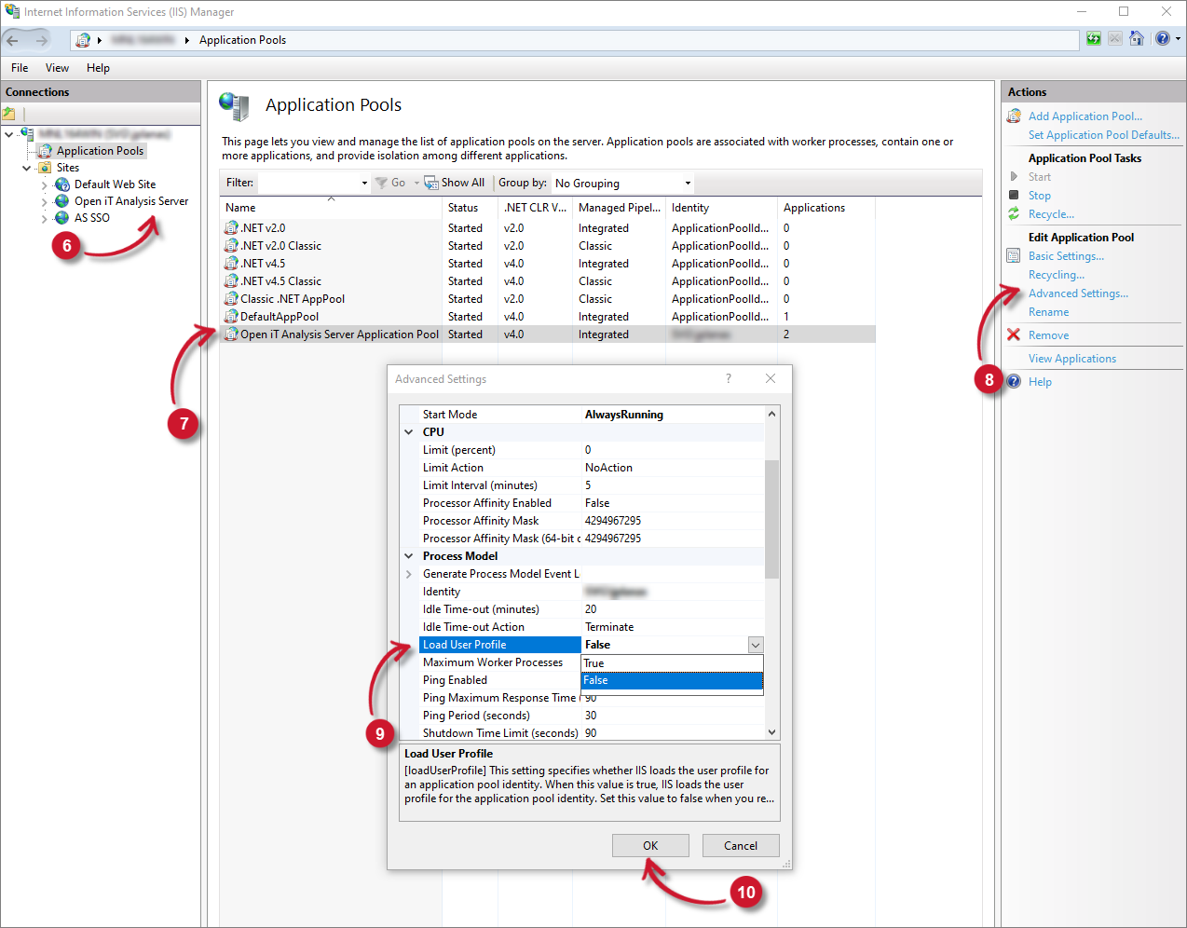The height and width of the screenshot is (928, 1187).
Task: Click the Advanced Settings scrollbar thumb
Action: [x=771, y=518]
